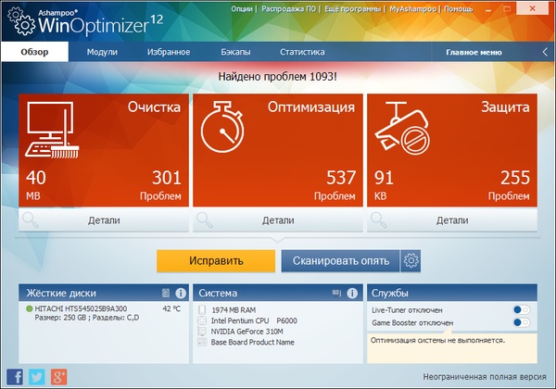Click the Facebook icon
This screenshot has height=389, width=556.
15,375
